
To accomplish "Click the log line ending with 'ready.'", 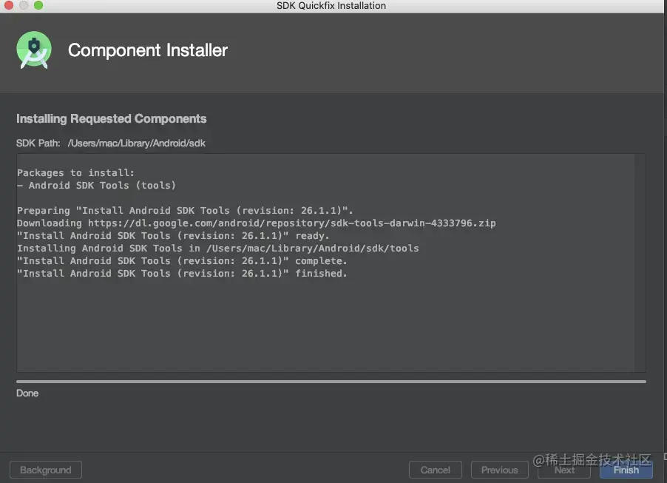I will point(173,236).
